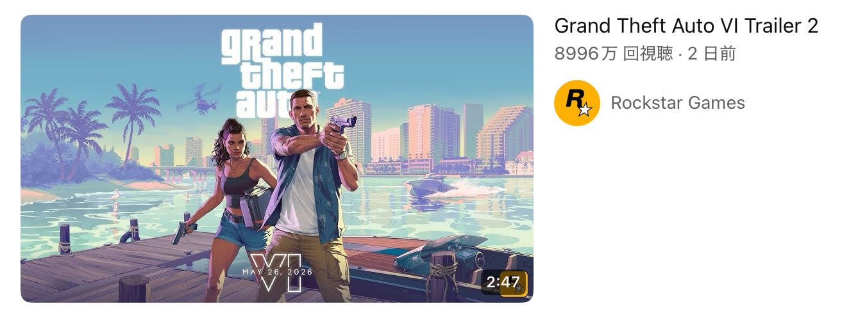This screenshot has width=842, height=311.
Task: Click the Rockstar Games channel avatar icon
Action: point(577,103)
